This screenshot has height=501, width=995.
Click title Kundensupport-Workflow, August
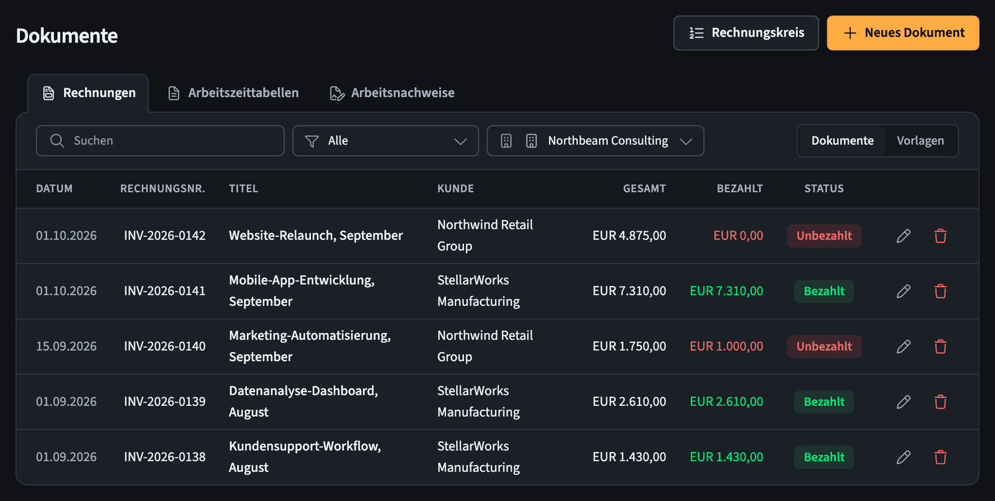[305, 457]
